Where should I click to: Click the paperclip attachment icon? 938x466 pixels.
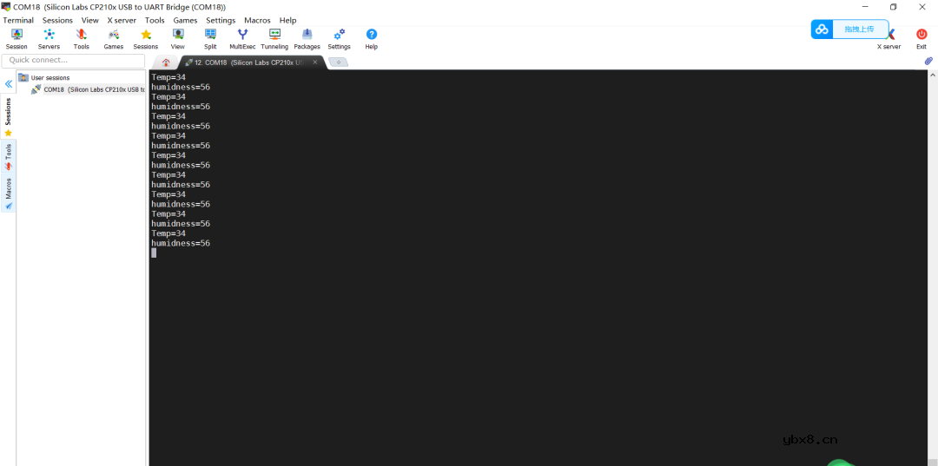click(928, 62)
